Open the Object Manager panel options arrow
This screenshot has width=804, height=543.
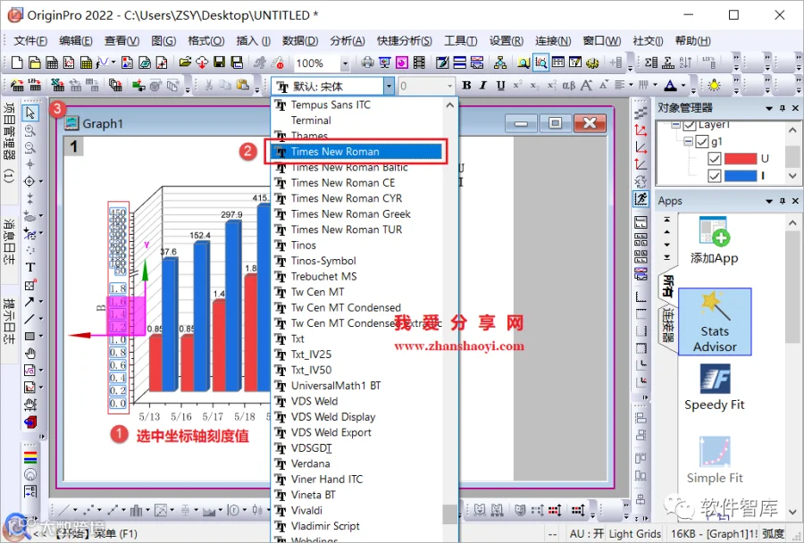(769, 108)
